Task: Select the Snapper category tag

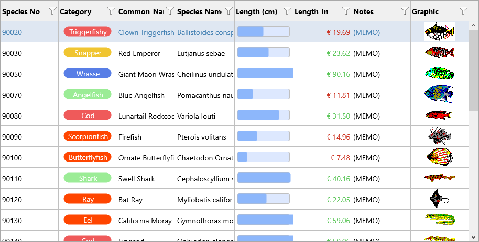Action: coord(88,52)
